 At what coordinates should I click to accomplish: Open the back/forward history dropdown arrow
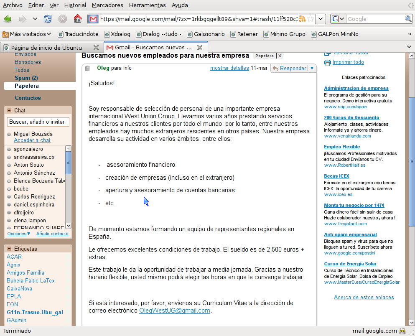pos(35,19)
